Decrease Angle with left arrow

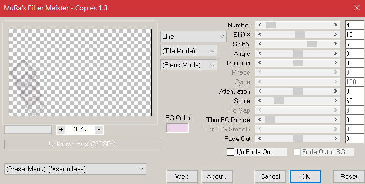pyautogui.click(x=260, y=53)
